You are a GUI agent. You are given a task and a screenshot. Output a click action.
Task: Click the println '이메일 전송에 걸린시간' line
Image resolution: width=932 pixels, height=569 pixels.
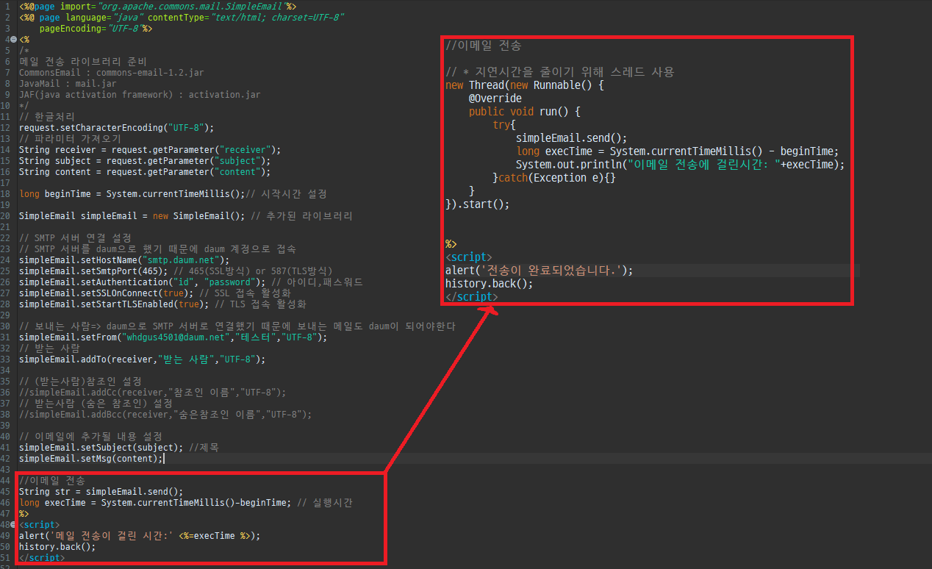681,165
